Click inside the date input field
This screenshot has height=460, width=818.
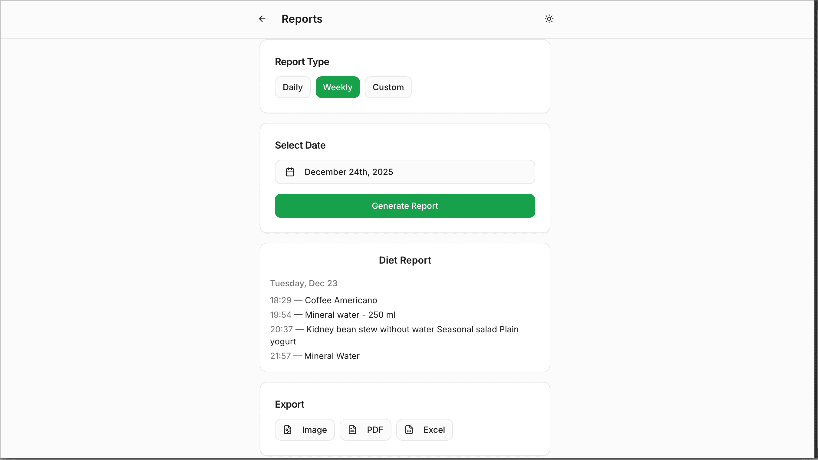(x=404, y=172)
